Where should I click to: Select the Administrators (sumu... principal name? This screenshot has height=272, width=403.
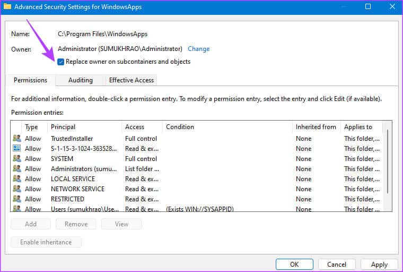click(x=84, y=169)
